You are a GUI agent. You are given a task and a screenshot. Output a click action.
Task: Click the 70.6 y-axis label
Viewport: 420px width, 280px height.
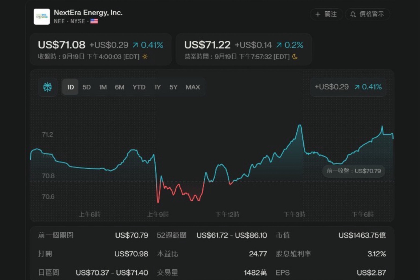click(x=48, y=197)
